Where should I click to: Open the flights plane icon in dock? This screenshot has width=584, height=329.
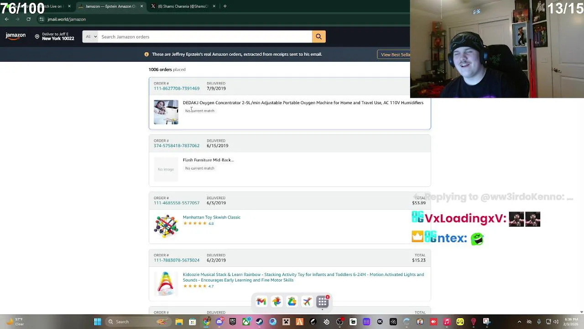point(307,302)
